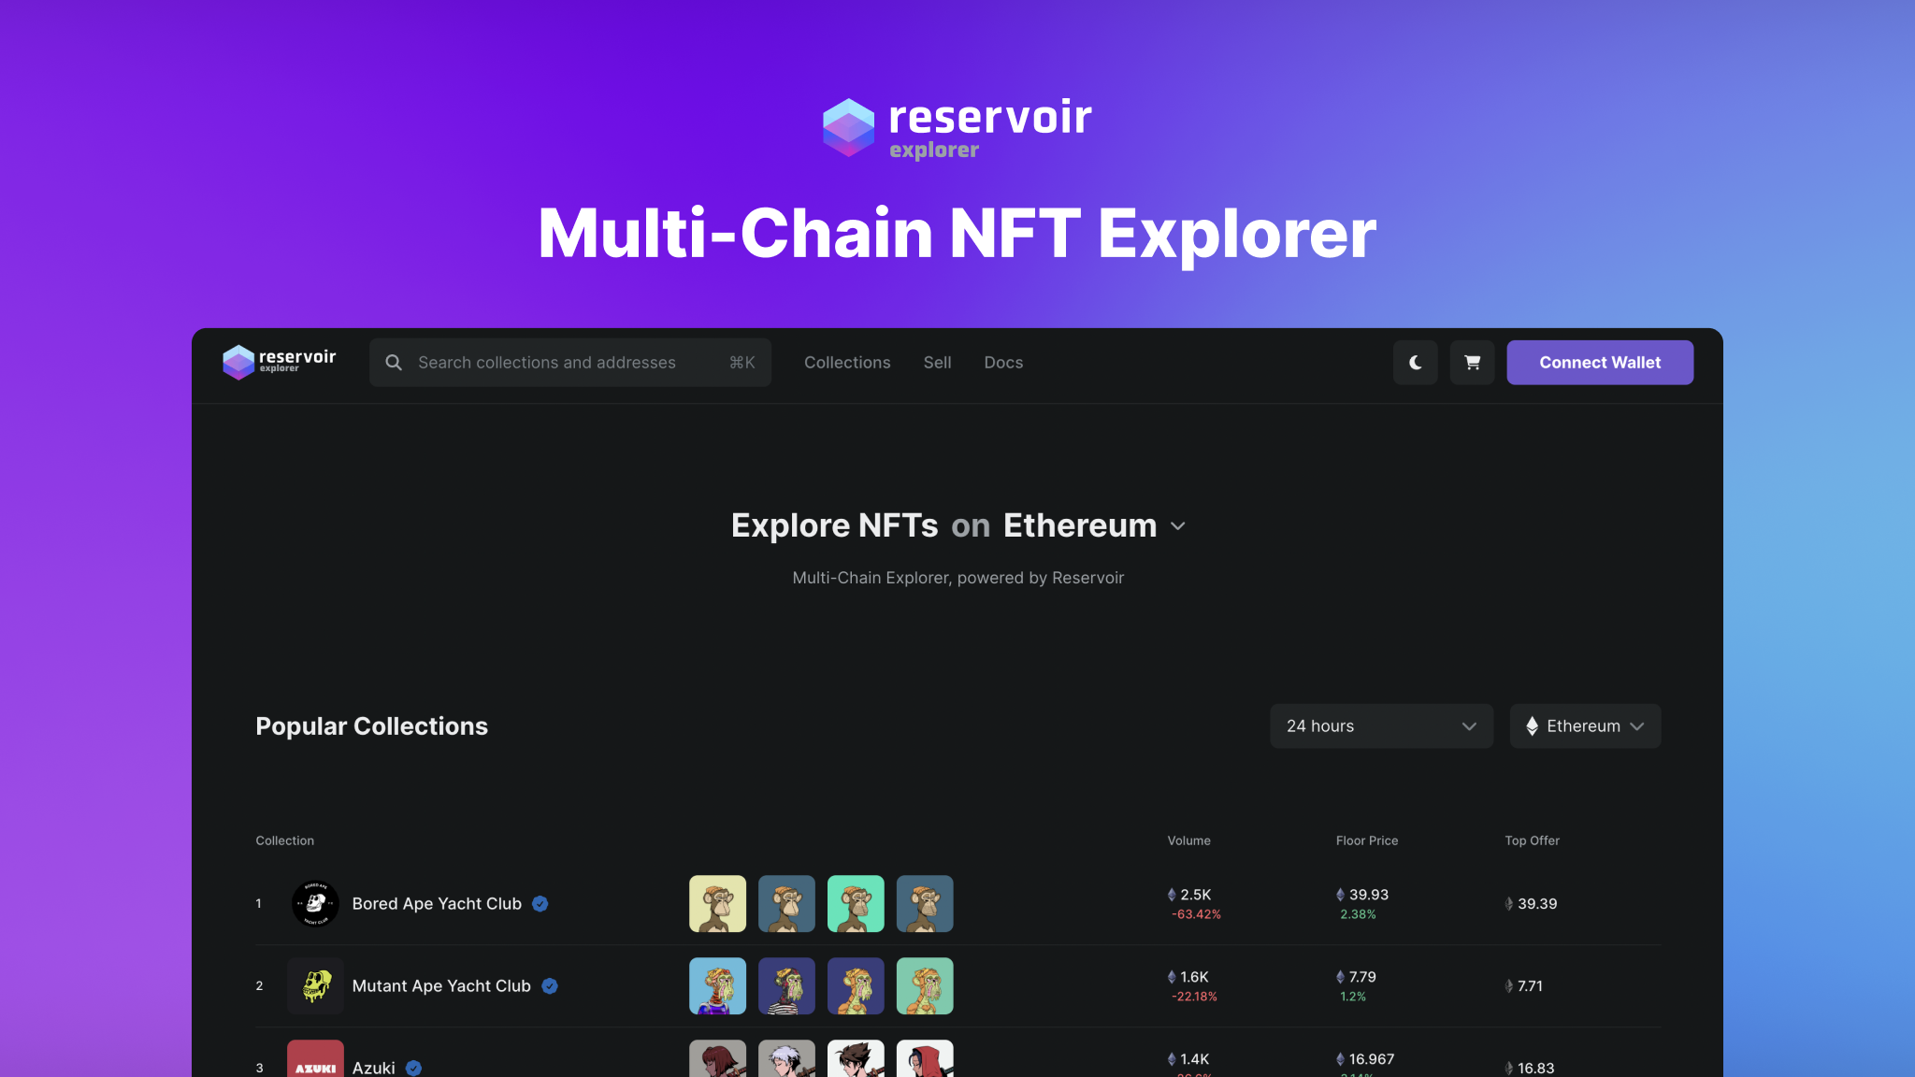Click verified badge beside Azuki

point(414,1068)
